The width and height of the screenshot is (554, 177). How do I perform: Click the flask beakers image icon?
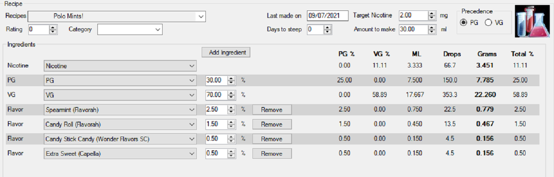(x=532, y=22)
